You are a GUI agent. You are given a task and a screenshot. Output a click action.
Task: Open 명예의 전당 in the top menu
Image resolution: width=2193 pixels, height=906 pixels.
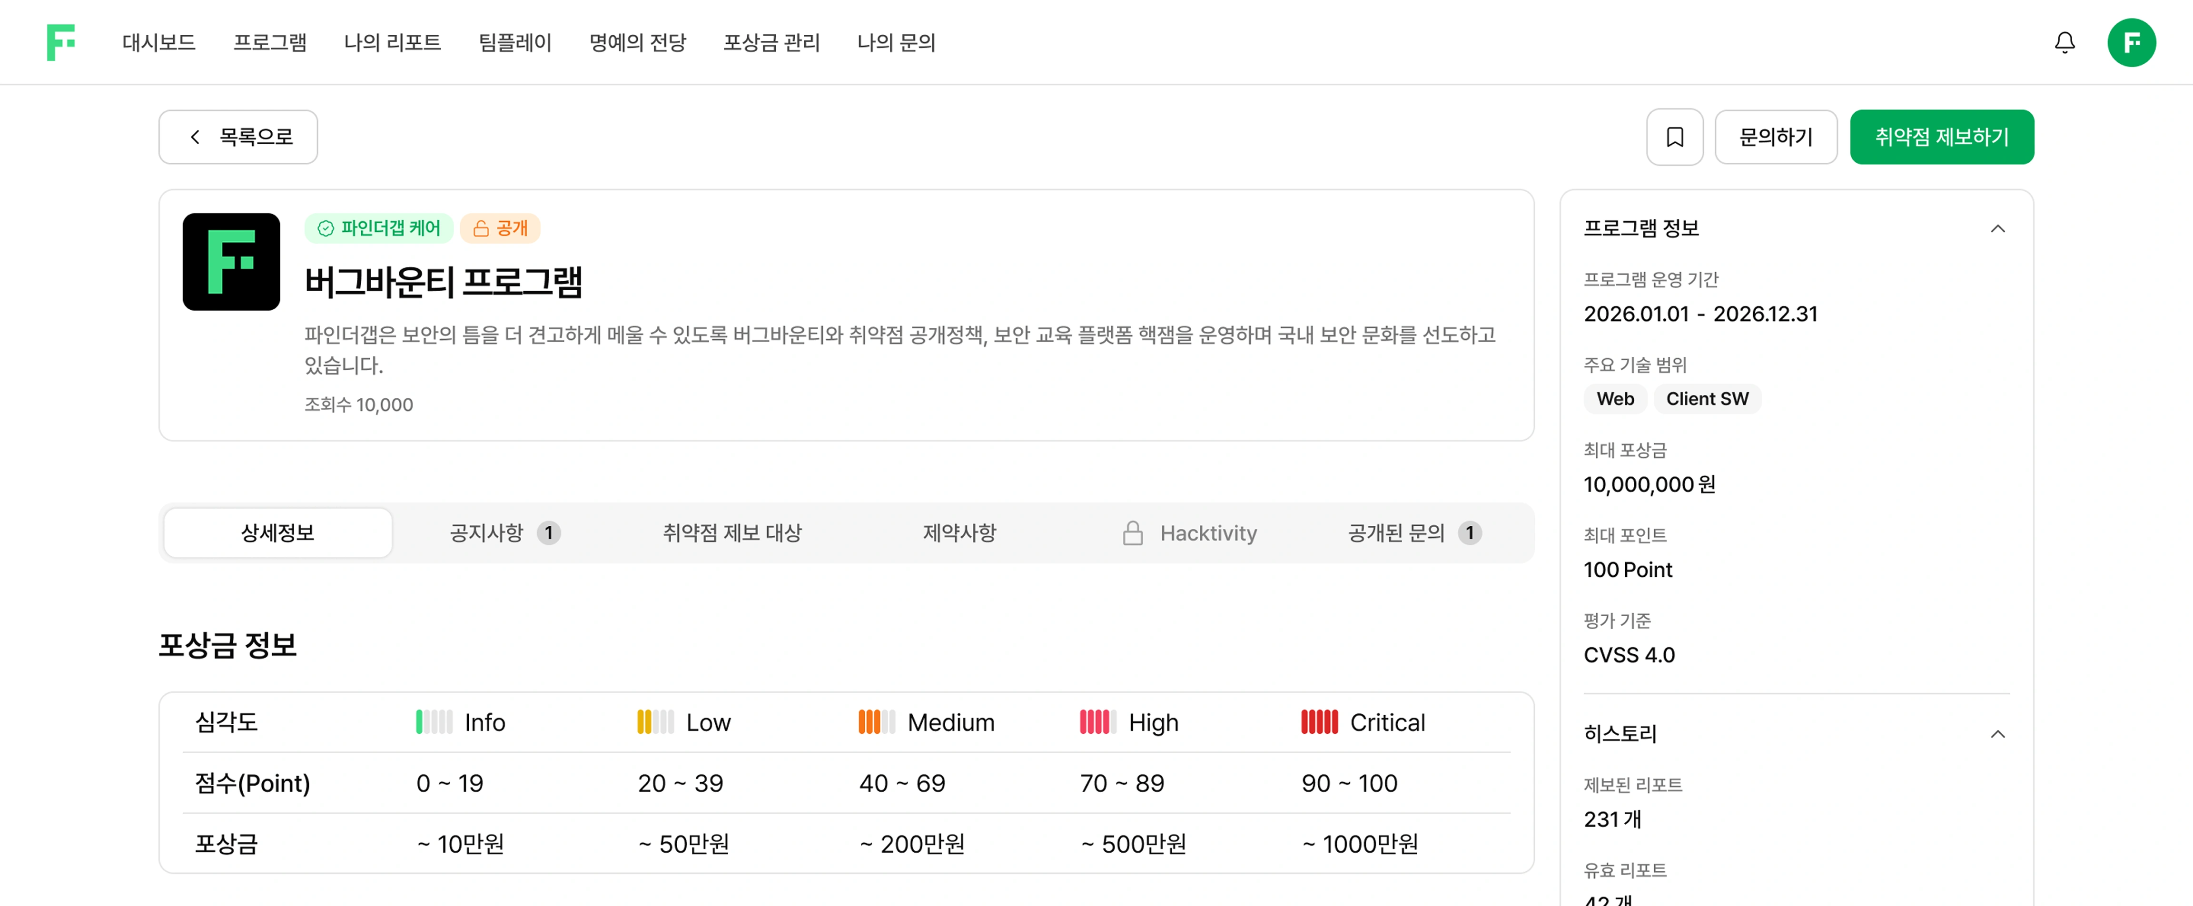(638, 42)
